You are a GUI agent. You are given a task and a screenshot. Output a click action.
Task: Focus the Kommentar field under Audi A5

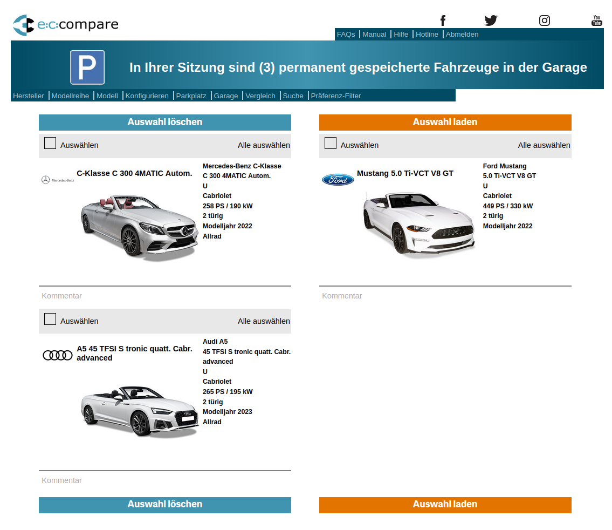tap(165, 480)
